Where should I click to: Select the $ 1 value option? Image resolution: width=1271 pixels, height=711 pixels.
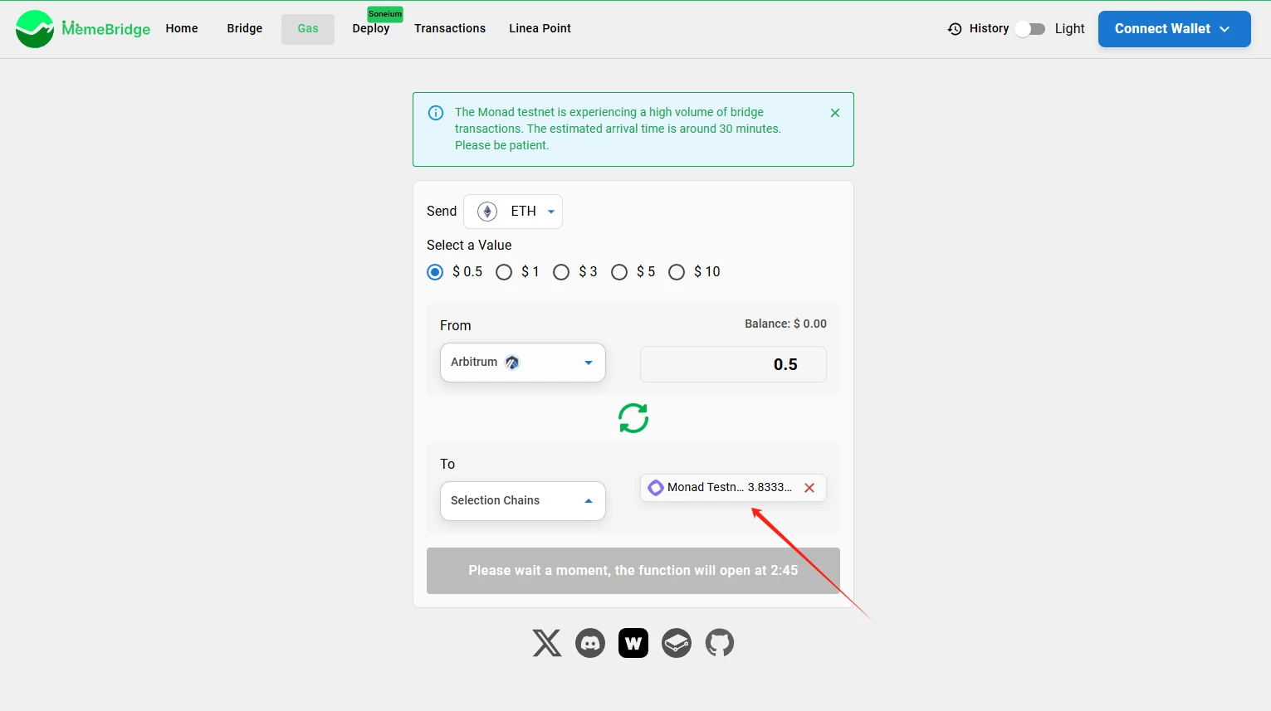pos(504,272)
